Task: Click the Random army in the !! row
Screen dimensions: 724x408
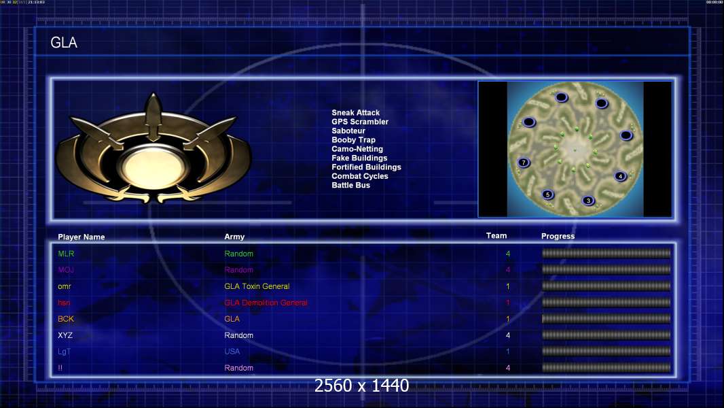Action: pyautogui.click(x=238, y=368)
